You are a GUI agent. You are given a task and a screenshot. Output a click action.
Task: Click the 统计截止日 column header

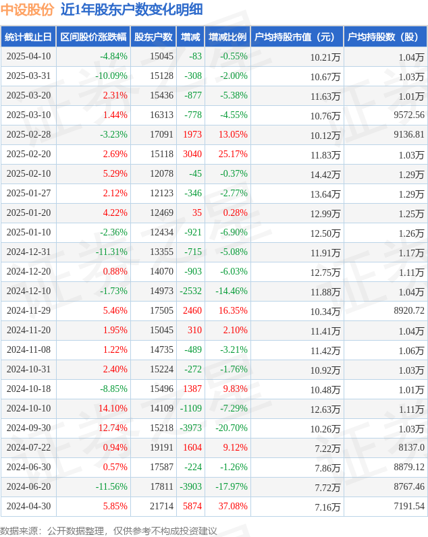tap(28, 36)
